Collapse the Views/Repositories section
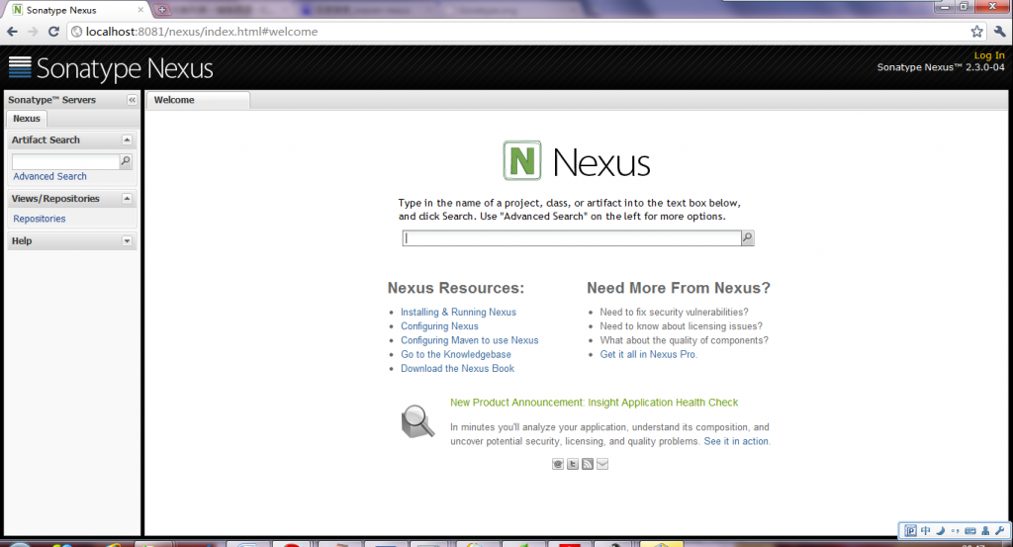This screenshot has width=1013, height=547. coord(127,198)
